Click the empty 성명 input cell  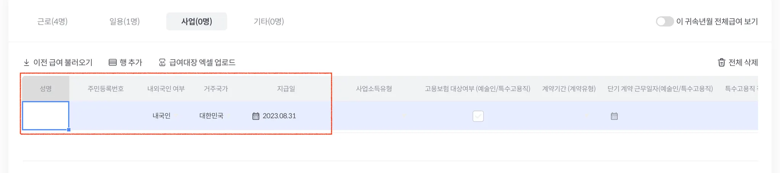coord(46,116)
